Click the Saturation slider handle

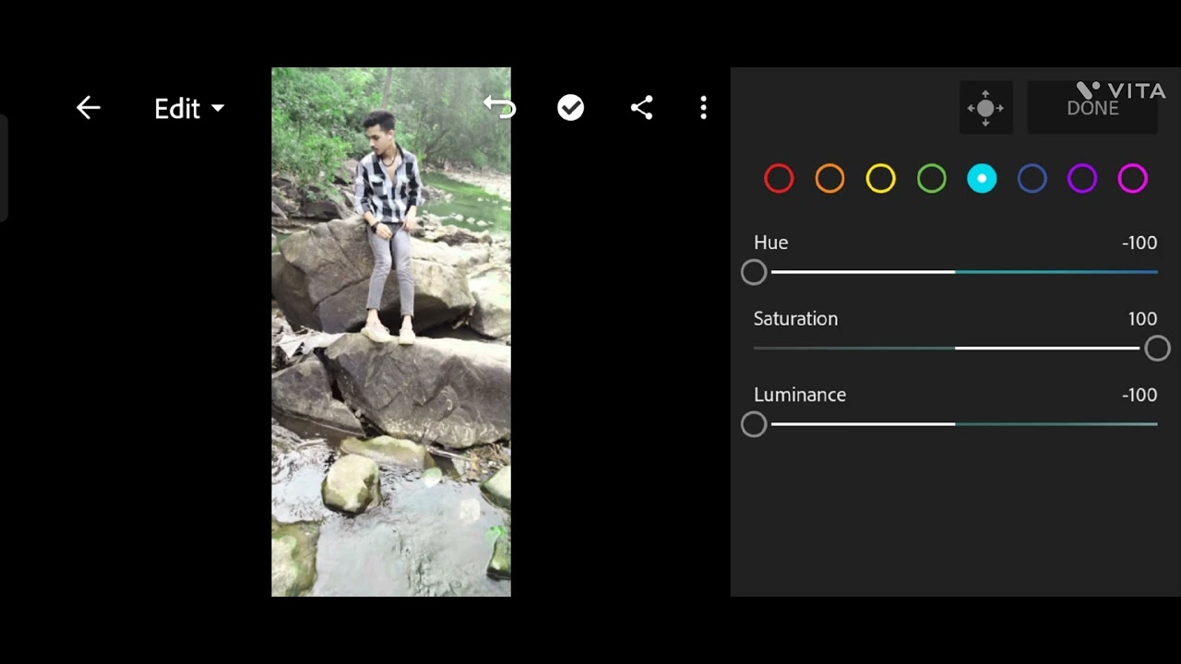pyautogui.click(x=1157, y=349)
